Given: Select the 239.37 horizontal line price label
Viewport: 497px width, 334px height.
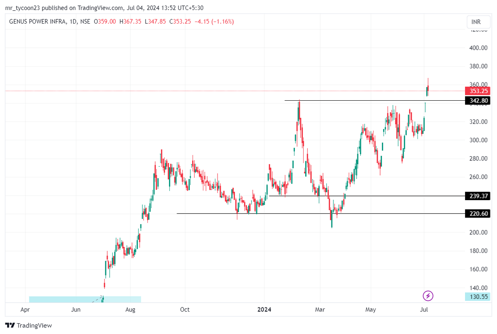Looking at the screenshot, I should click(478, 196).
